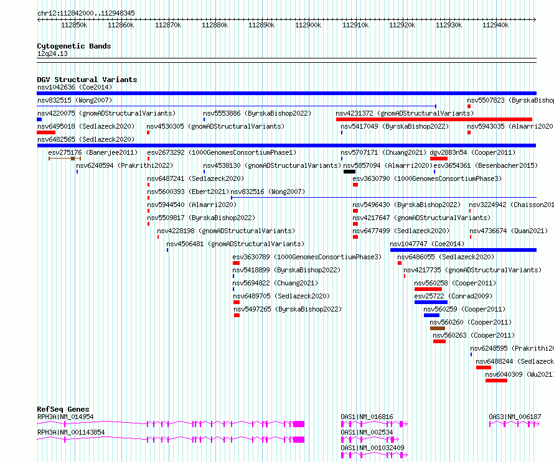Select nsv5496430 (ByrskaBishop2022) label

click(x=406, y=205)
